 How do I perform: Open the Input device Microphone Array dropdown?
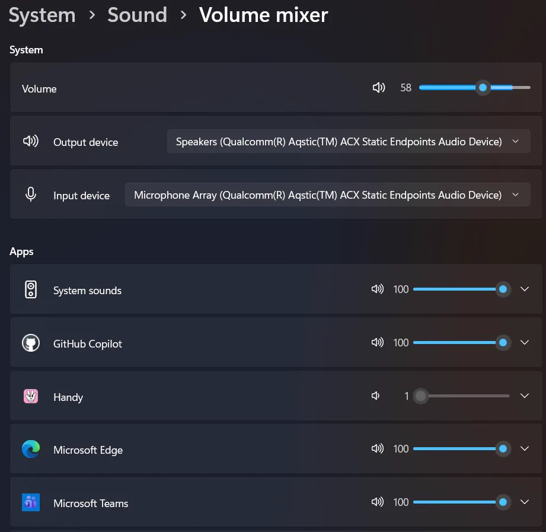point(328,195)
